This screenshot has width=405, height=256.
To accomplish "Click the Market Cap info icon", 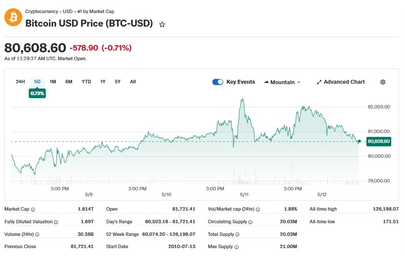I will (x=33, y=209).
